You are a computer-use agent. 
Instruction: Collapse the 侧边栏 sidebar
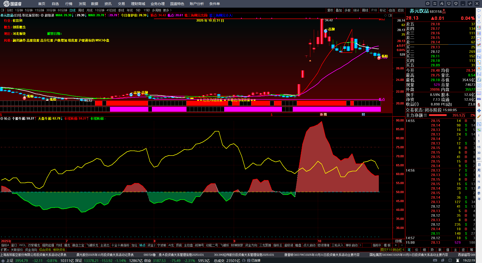click(x=398, y=250)
